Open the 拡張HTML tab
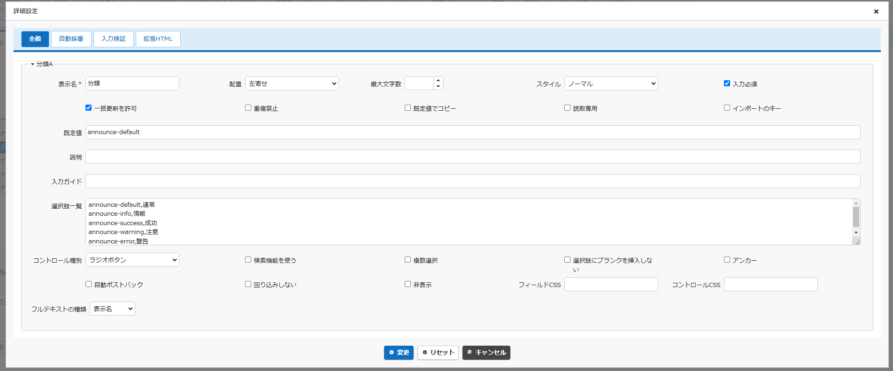This screenshot has height=371, width=893. point(158,39)
